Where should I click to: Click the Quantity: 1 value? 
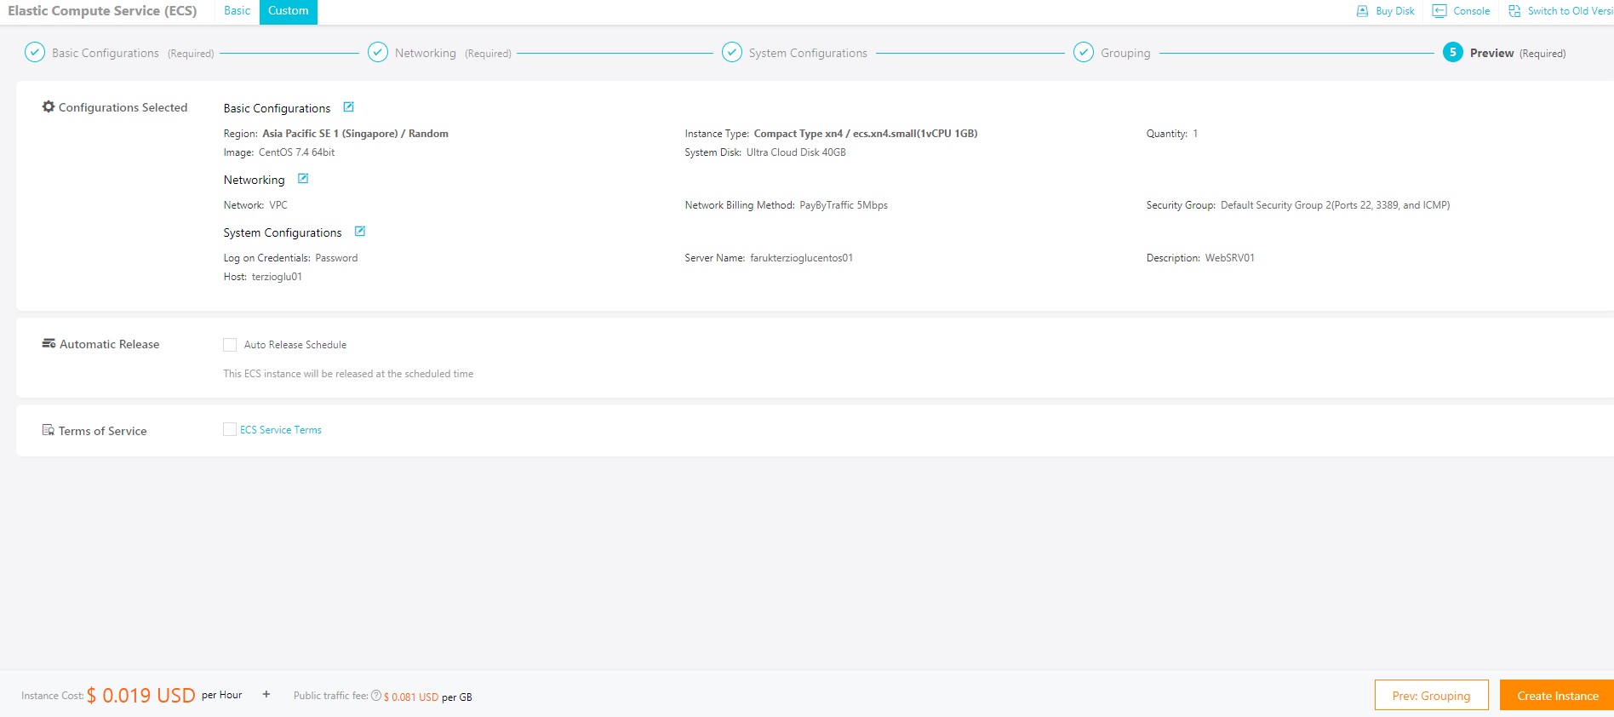click(1194, 134)
